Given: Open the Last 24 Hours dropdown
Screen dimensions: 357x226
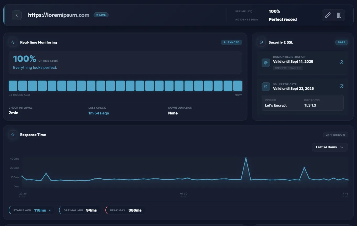Looking at the screenshot, I should (x=330, y=147).
